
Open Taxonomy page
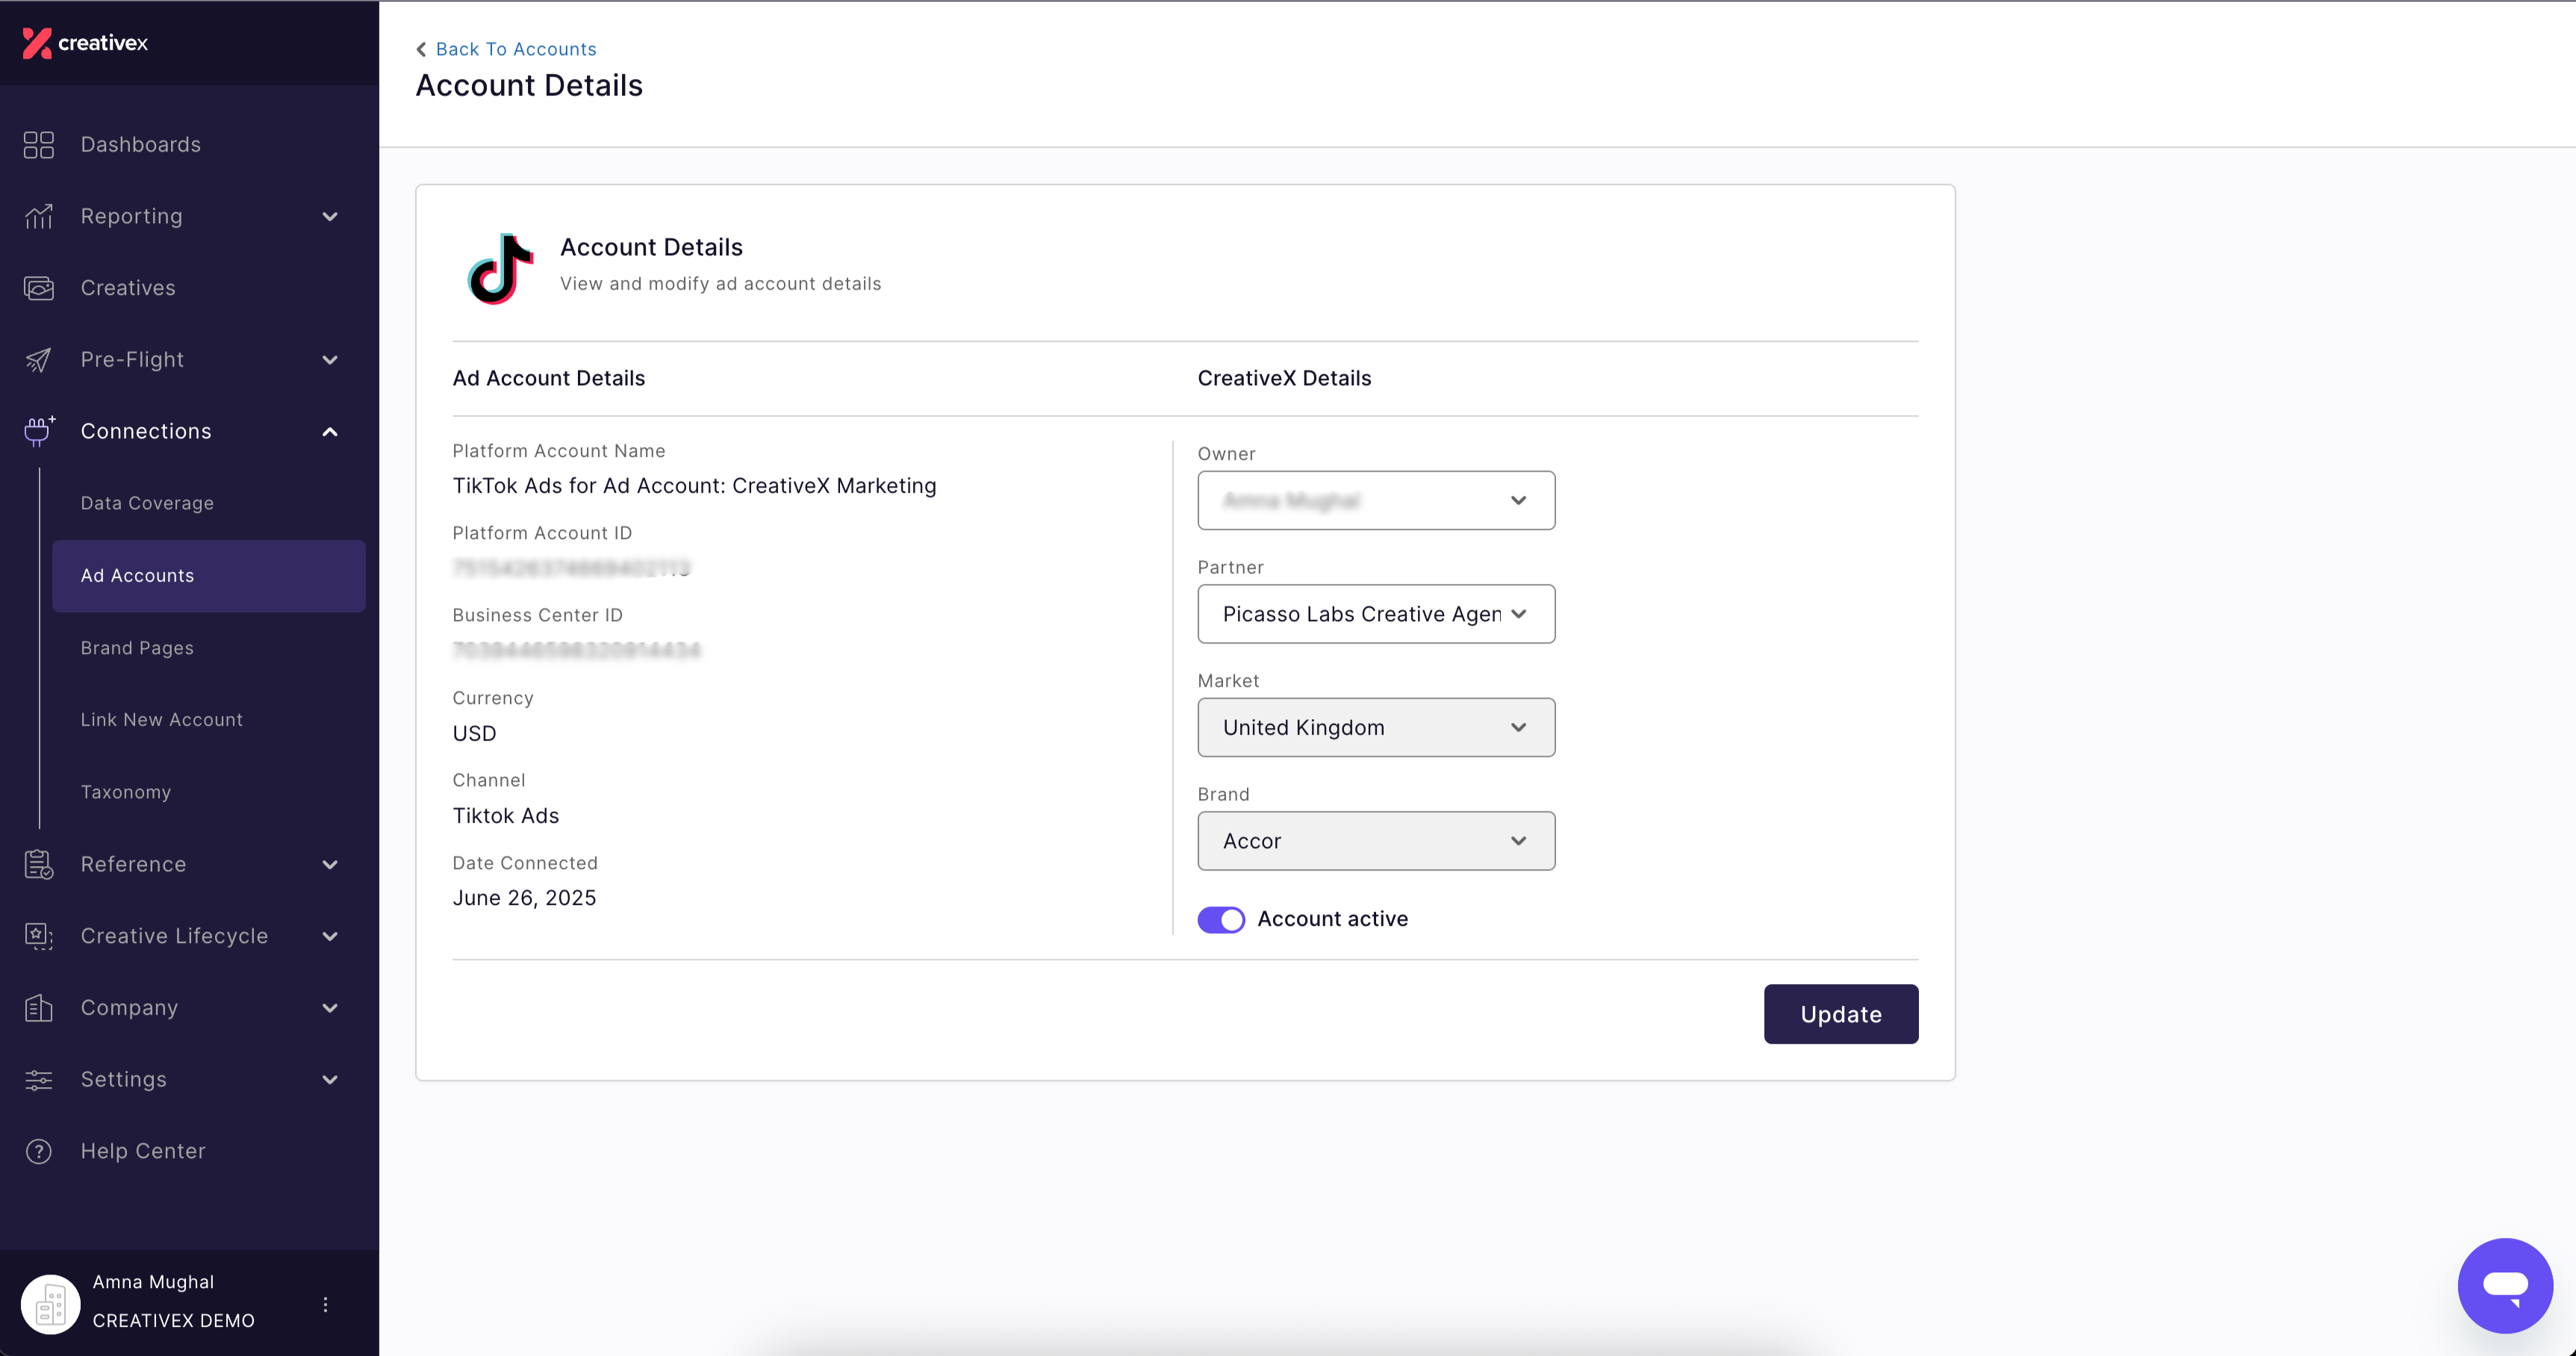126,792
